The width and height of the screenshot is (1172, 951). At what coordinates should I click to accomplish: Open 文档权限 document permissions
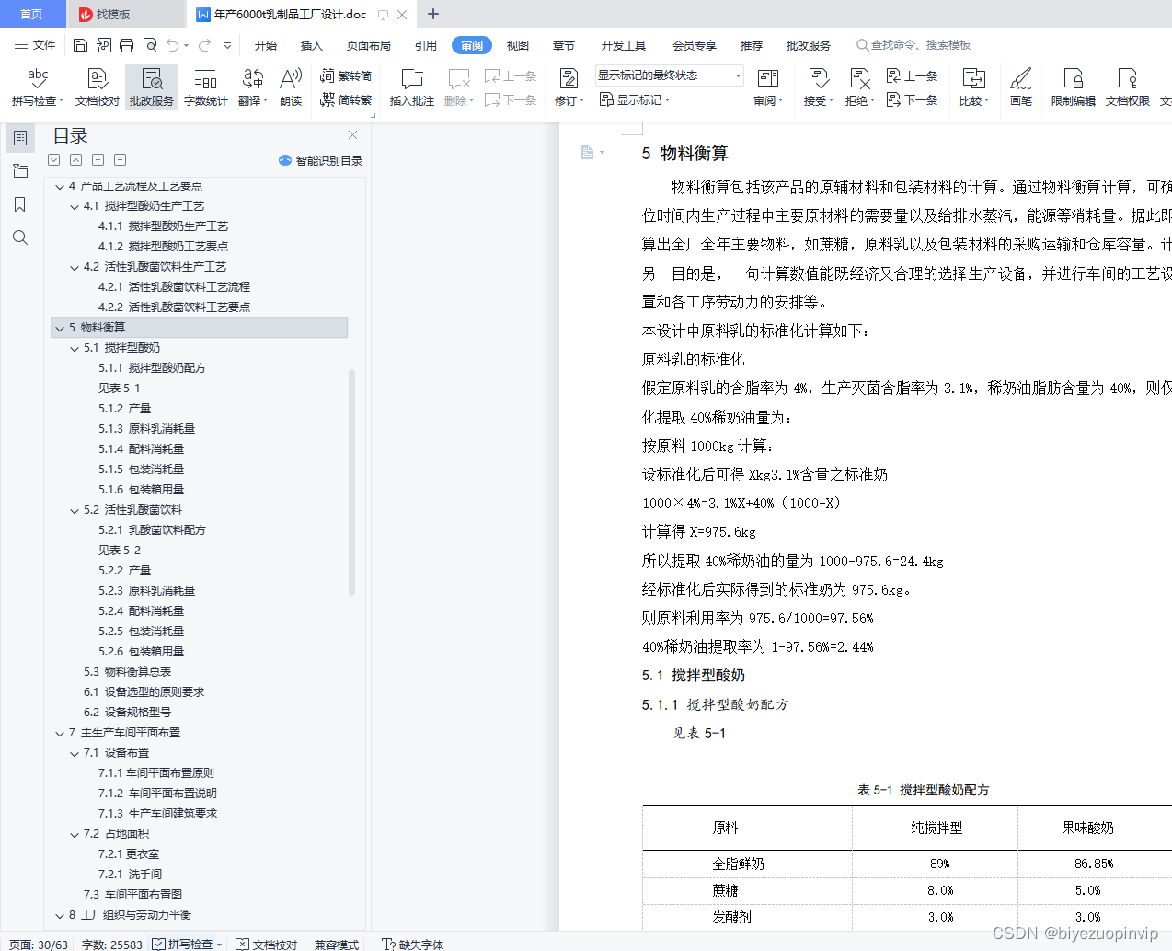coord(1127,87)
